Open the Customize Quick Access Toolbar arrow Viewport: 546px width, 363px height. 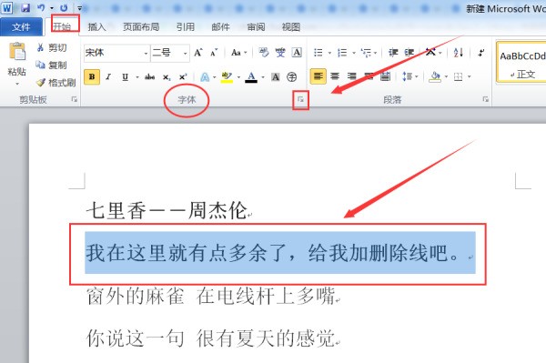(79, 8)
